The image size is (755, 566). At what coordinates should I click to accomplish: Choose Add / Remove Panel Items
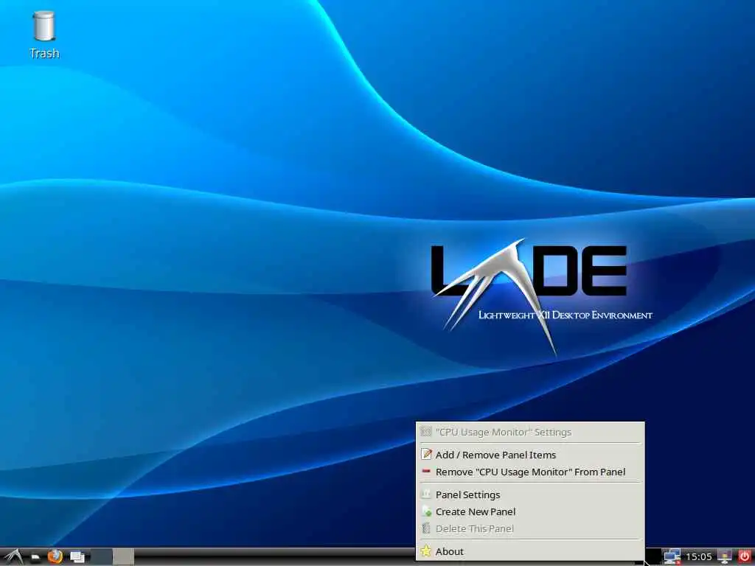coord(529,455)
